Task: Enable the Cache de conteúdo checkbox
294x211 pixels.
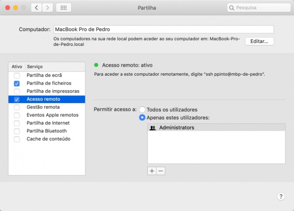Action: [17, 139]
